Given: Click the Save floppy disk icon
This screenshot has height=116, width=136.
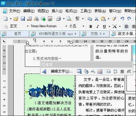Looking at the screenshot, I should (23, 19).
